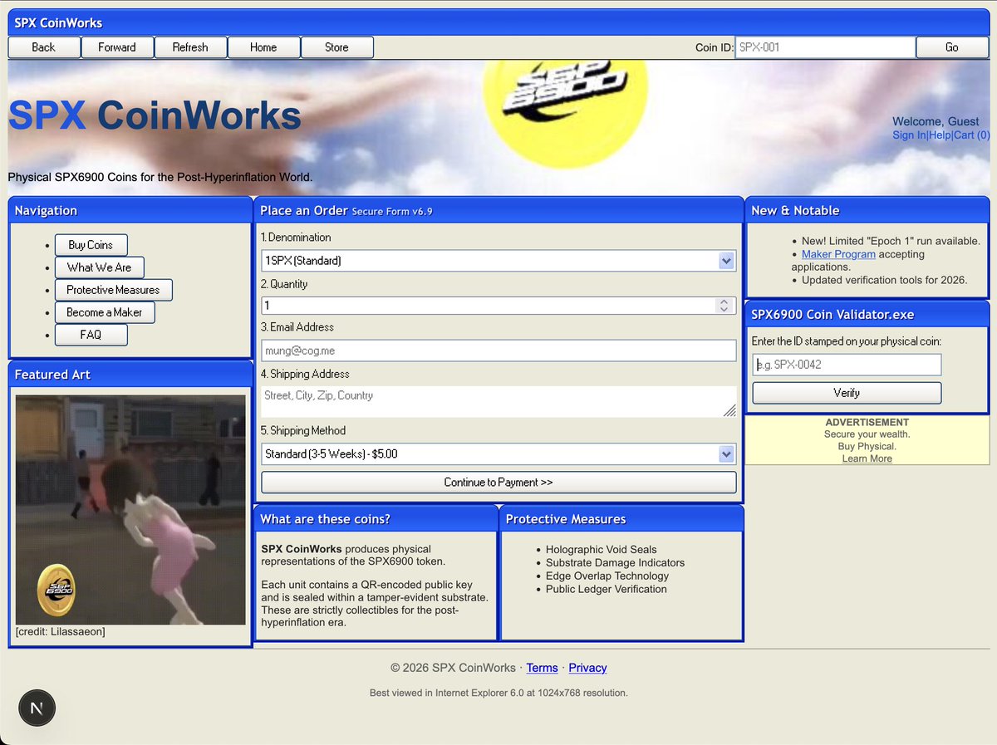The image size is (997, 745).
Task: Select Protective Measures navigation button
Action: (x=113, y=290)
